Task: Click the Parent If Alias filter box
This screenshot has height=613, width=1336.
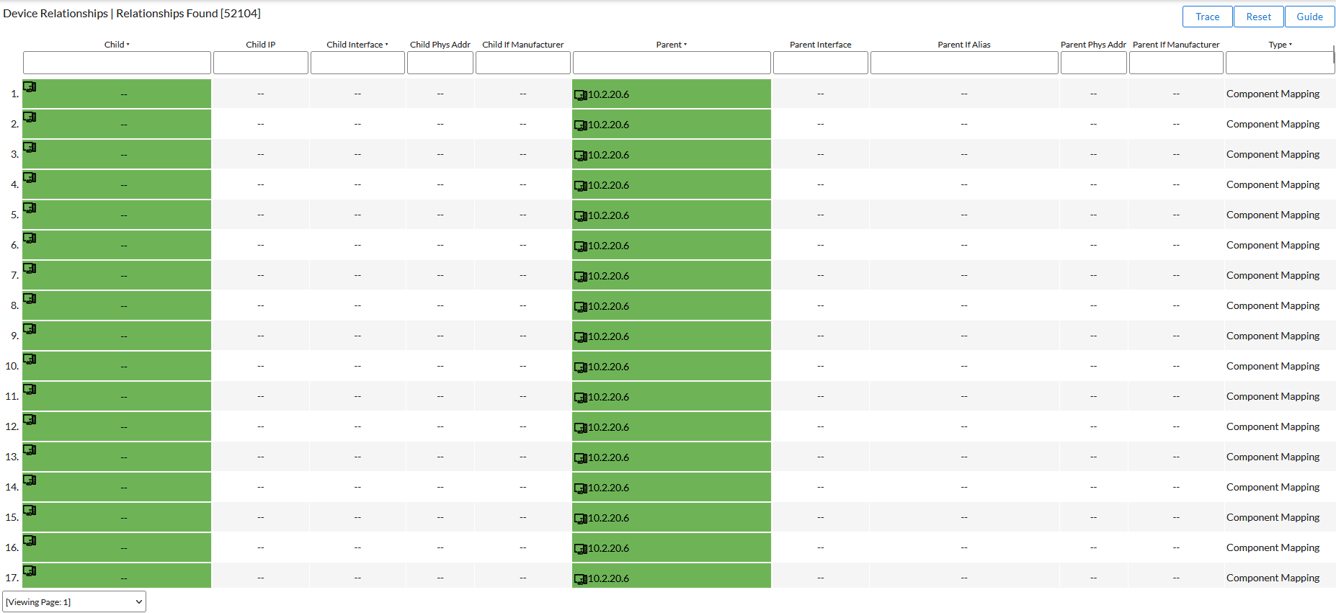Action: 963,63
